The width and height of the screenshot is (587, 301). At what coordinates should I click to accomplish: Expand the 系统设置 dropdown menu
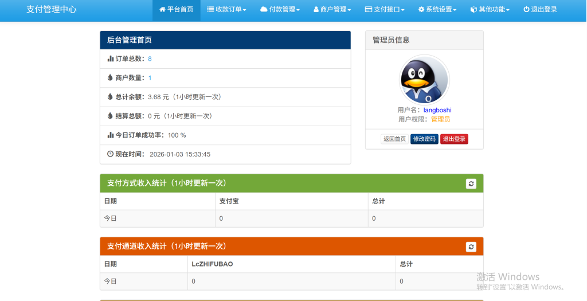click(x=437, y=10)
